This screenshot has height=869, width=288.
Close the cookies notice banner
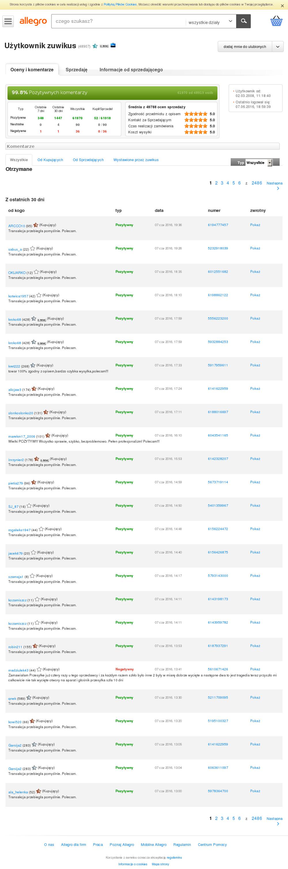point(282,5)
